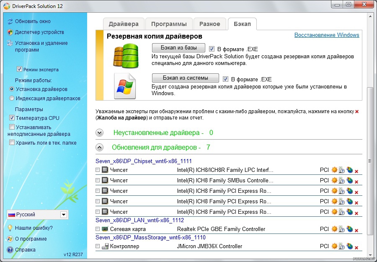Click the scrollbar up arrow
Screen dimensions: 377x262
[370, 16]
